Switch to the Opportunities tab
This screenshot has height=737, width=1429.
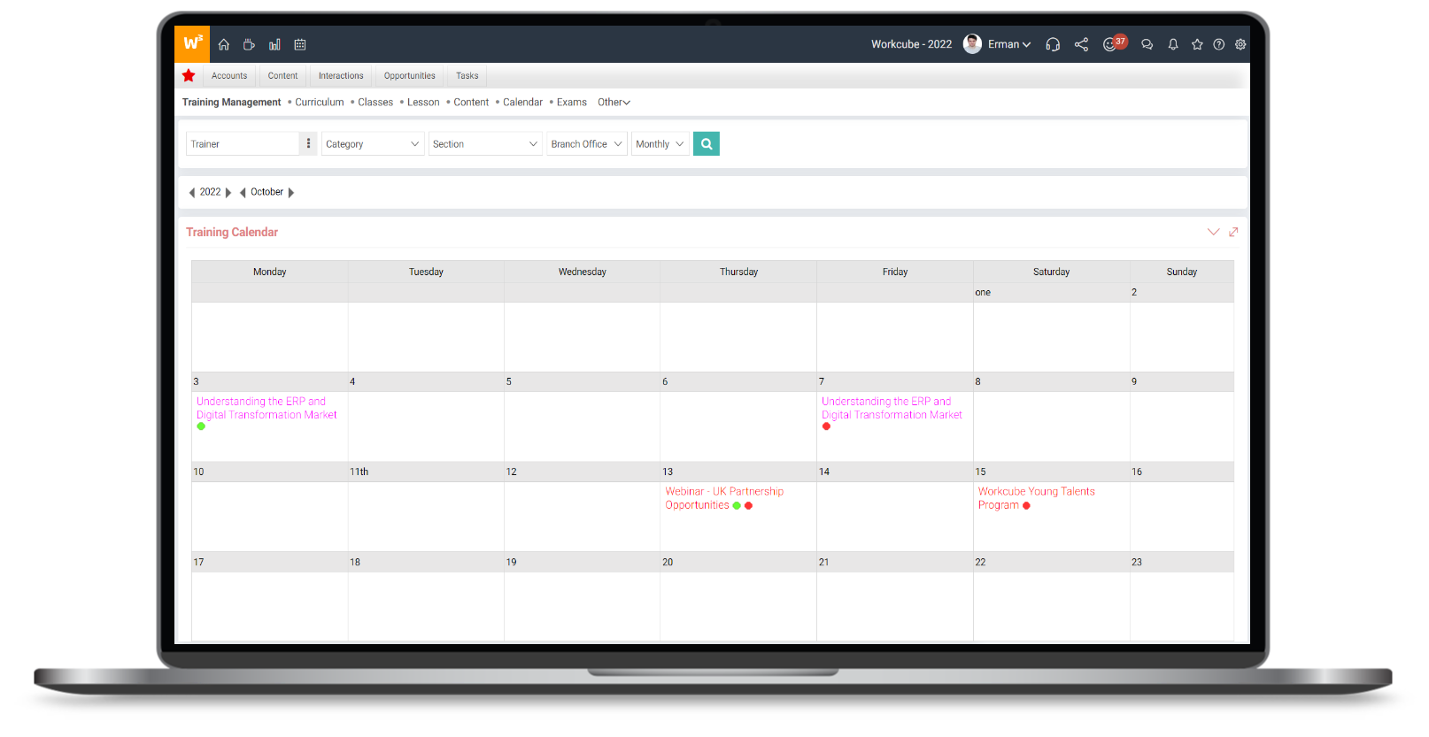pyautogui.click(x=409, y=76)
